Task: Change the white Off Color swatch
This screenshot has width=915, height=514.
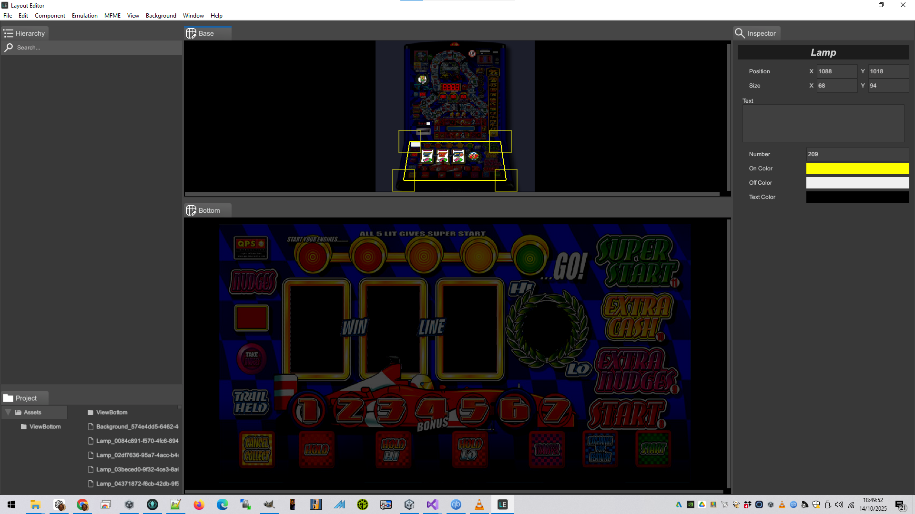Action: (x=857, y=183)
